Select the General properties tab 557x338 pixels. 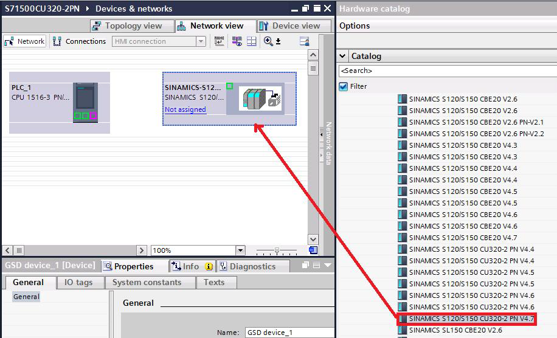(x=30, y=283)
